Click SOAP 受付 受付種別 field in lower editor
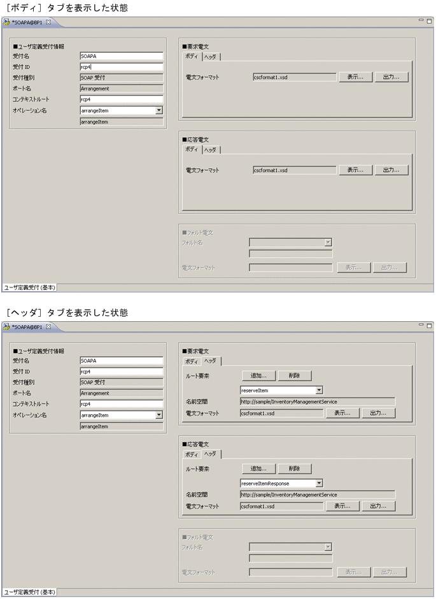 (x=122, y=382)
